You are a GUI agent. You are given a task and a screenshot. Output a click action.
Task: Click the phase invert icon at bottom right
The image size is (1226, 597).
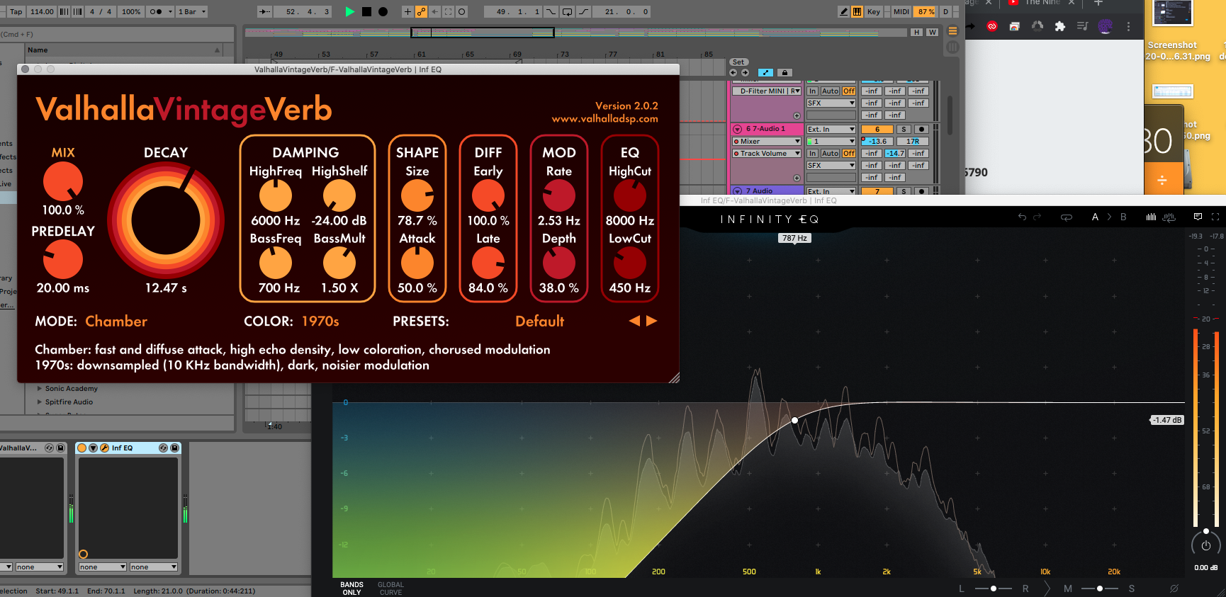coord(1174,589)
